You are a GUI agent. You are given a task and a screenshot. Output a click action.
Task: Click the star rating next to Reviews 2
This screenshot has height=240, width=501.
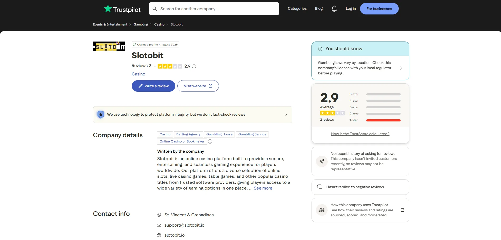pos(170,66)
